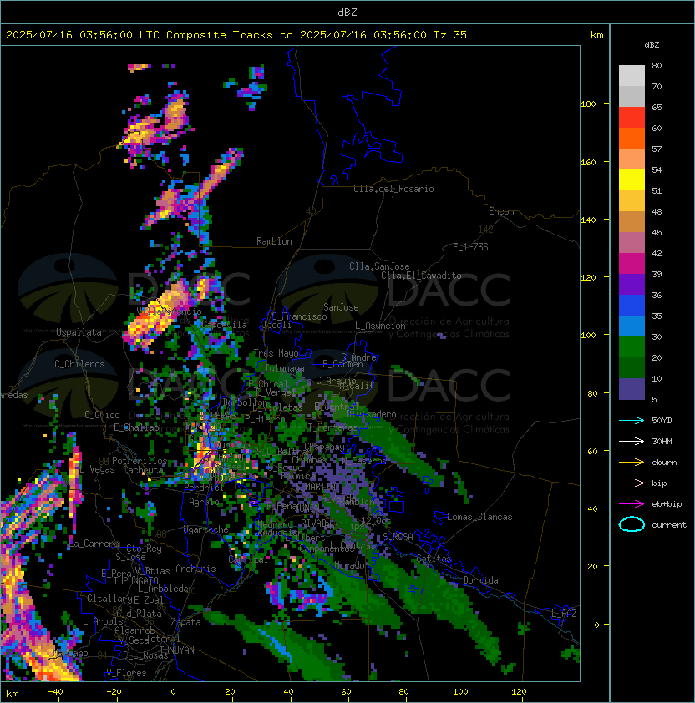Click the cyan 'current' ellipse symbol in legend
The image size is (695, 703).
point(632,524)
